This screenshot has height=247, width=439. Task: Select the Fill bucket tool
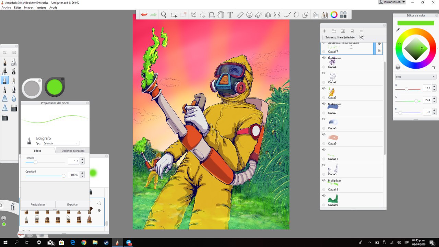tap(221, 15)
